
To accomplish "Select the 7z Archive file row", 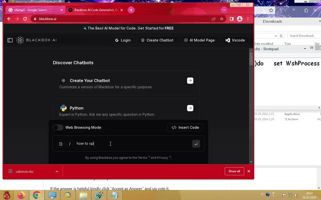I will click(288, 119).
